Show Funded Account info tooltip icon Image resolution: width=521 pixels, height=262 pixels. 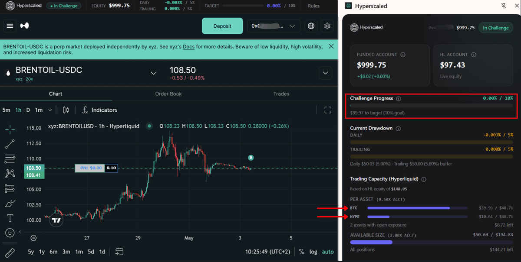click(x=403, y=55)
